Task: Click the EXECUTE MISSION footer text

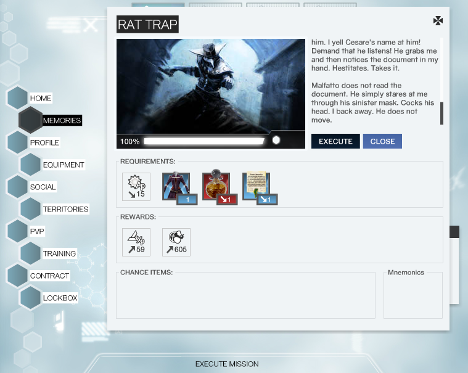Action: tap(227, 364)
